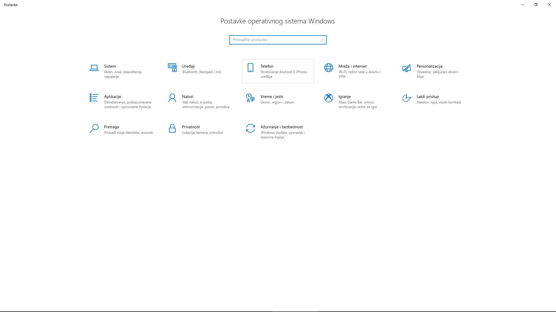
Task: Open the Sistem settings icon
Action: click(x=94, y=68)
